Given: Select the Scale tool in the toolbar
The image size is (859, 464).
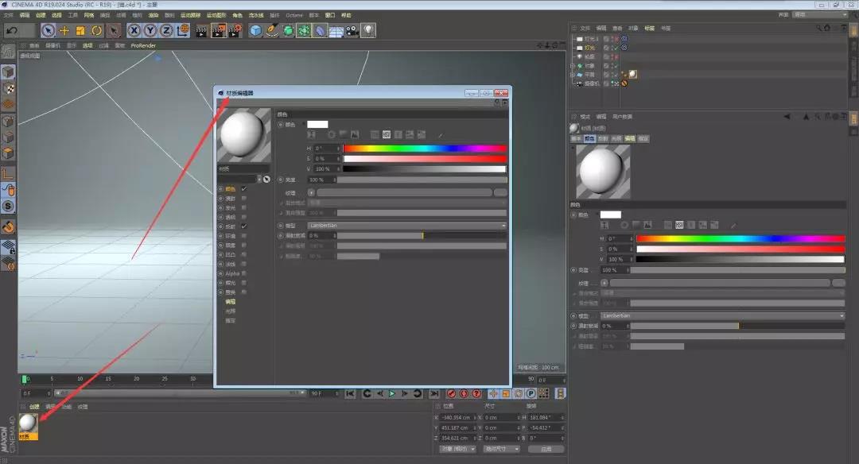Looking at the screenshot, I should [80, 30].
